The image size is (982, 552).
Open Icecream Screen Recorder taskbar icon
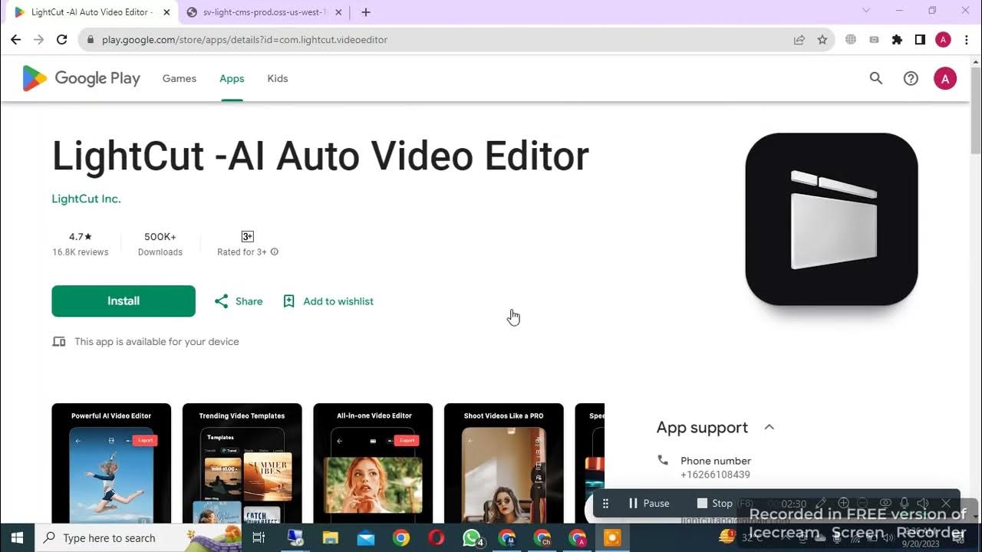click(x=612, y=538)
